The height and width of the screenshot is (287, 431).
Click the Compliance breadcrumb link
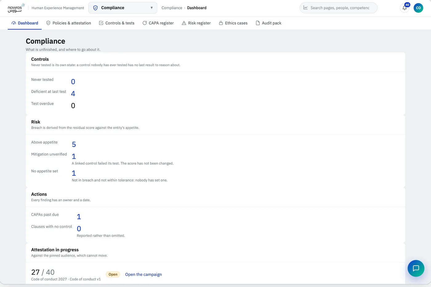(x=172, y=8)
